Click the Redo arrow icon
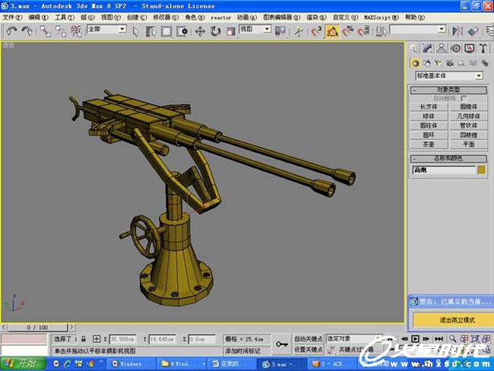This screenshot has height=371, width=494. tap(27, 31)
